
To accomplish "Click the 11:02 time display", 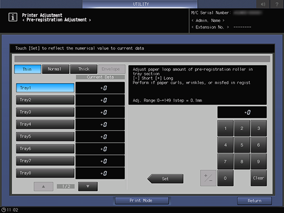I will [13, 210].
